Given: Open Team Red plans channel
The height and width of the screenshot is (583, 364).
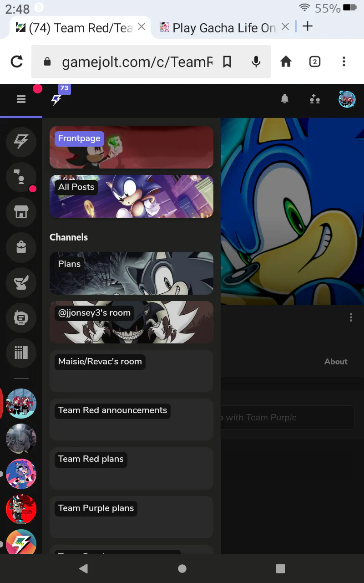Looking at the screenshot, I should pos(131,468).
